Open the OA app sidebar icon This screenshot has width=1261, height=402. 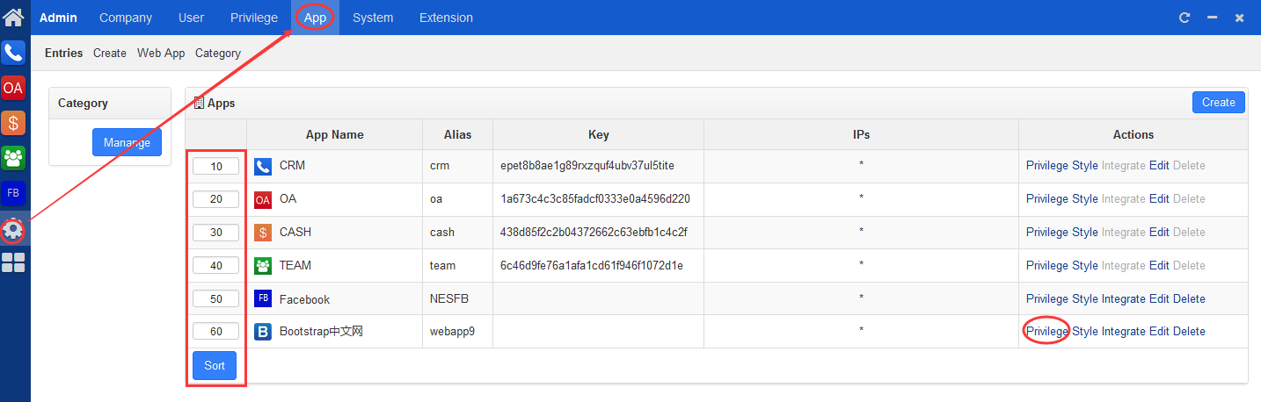(13, 88)
